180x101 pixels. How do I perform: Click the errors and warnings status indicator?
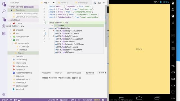18,100
